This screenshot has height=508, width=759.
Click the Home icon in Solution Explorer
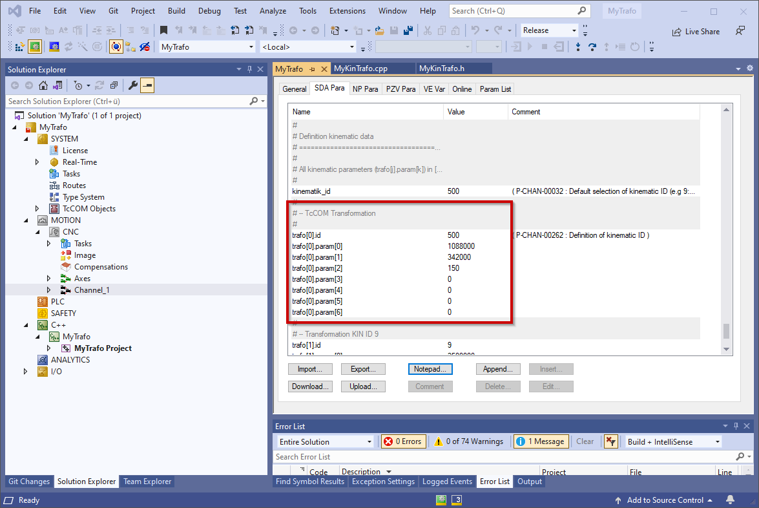click(x=43, y=86)
